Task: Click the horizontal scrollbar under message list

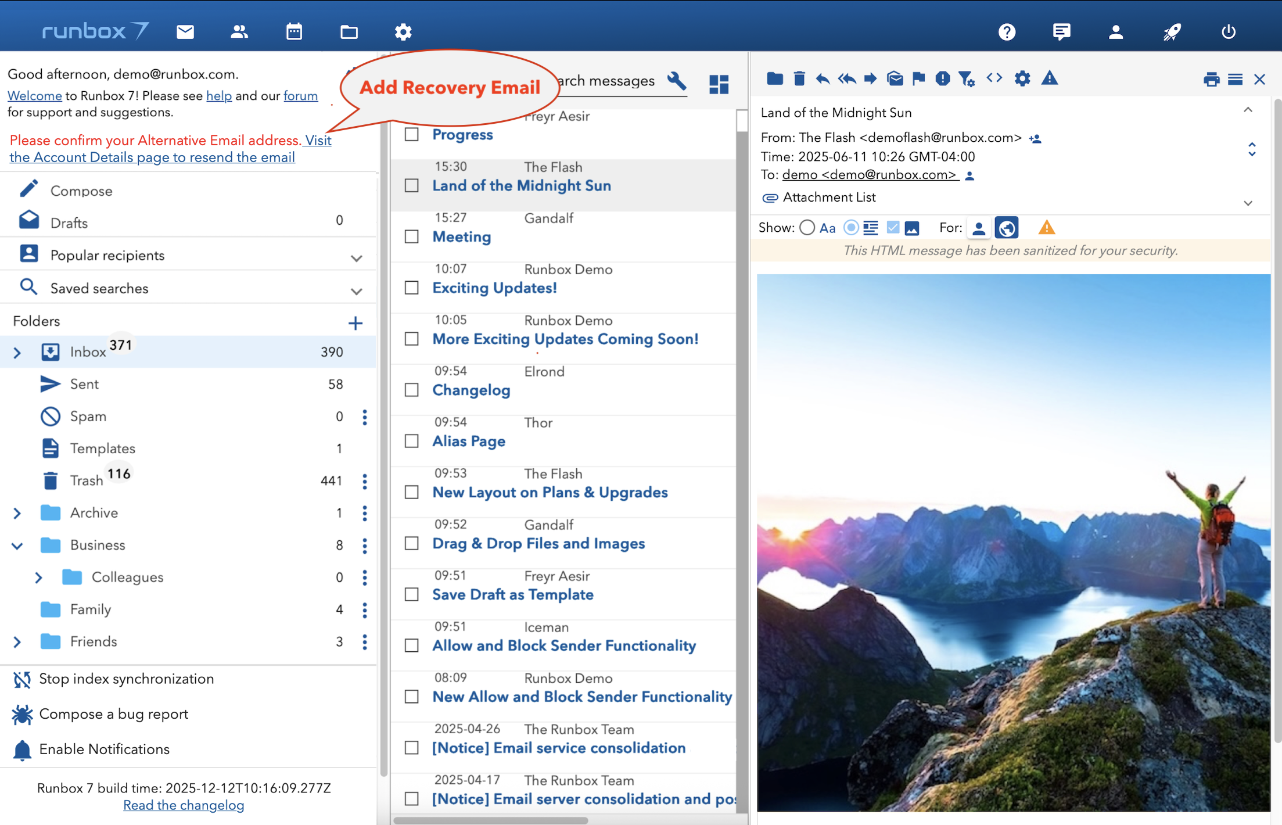Action: [x=491, y=820]
